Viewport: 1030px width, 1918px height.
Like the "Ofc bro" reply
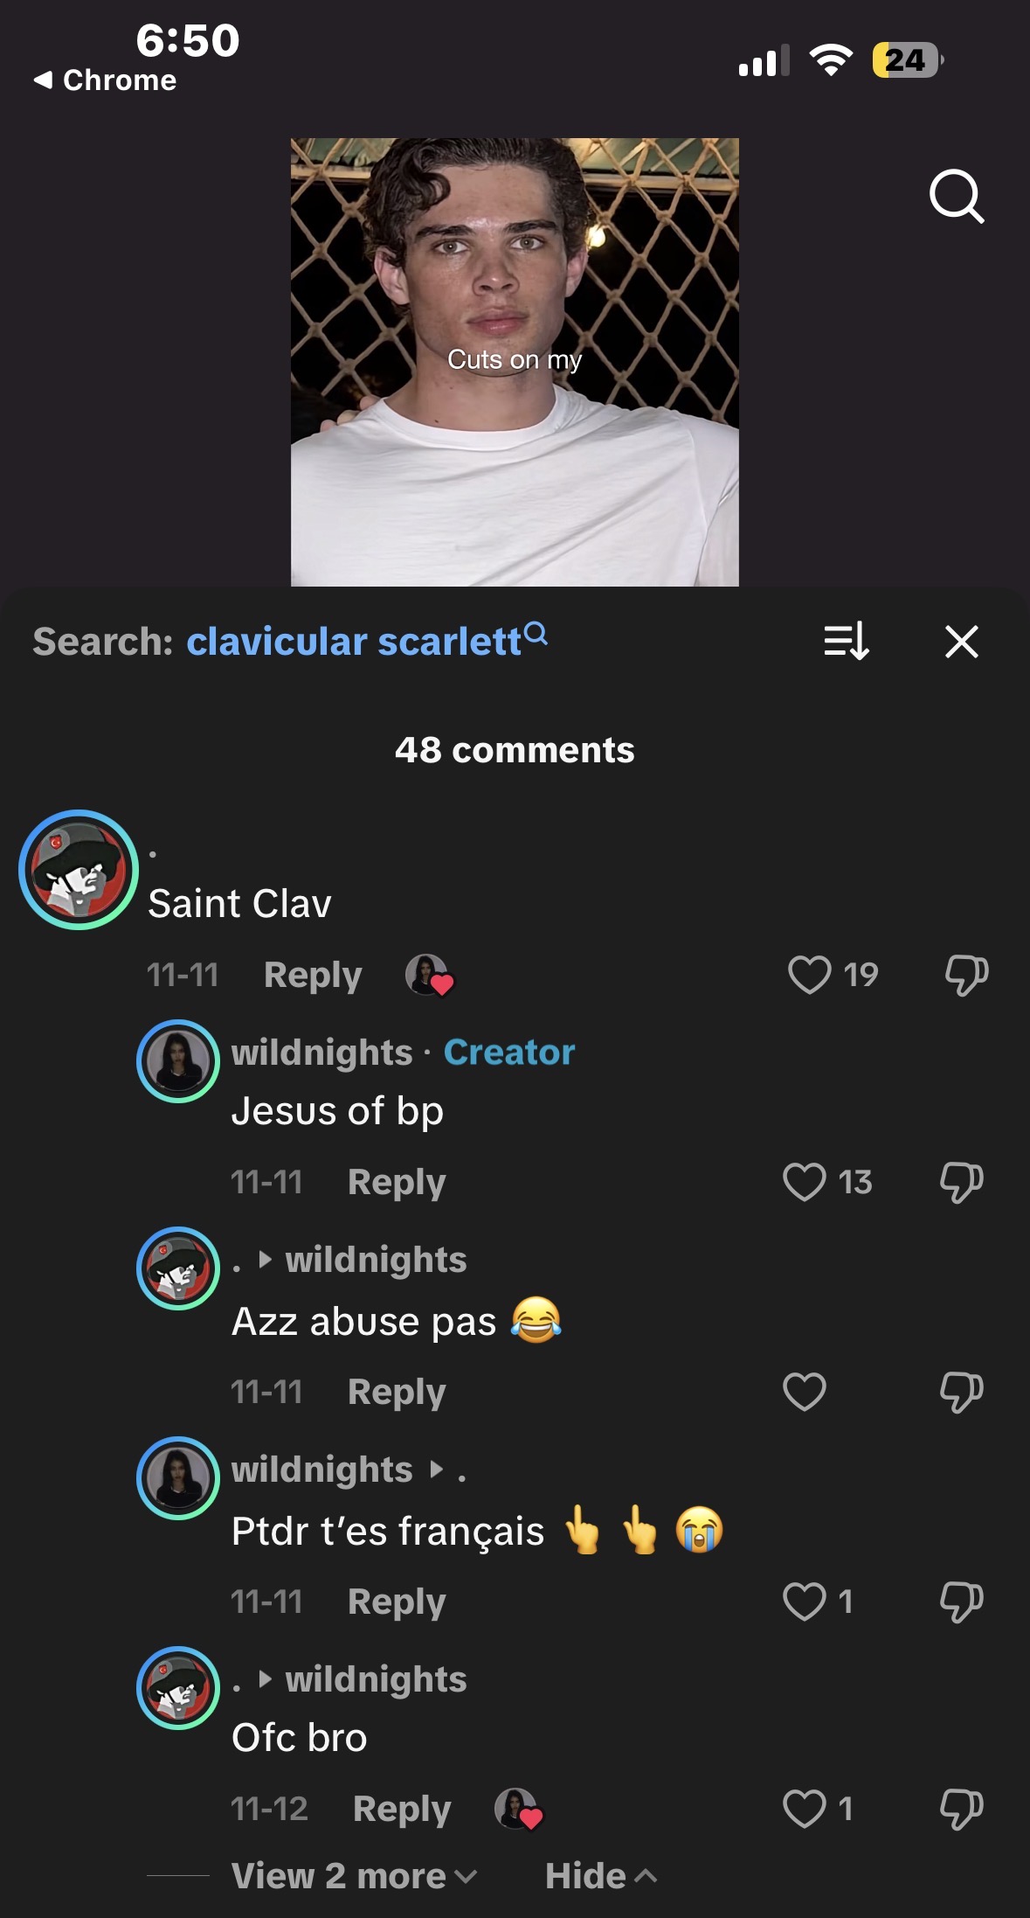click(805, 1809)
